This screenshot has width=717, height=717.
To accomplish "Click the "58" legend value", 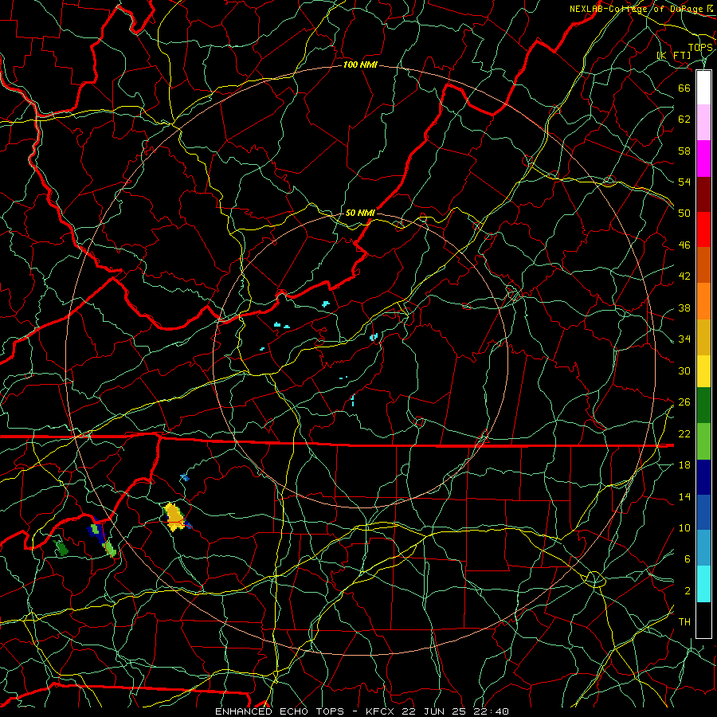I will click(684, 151).
